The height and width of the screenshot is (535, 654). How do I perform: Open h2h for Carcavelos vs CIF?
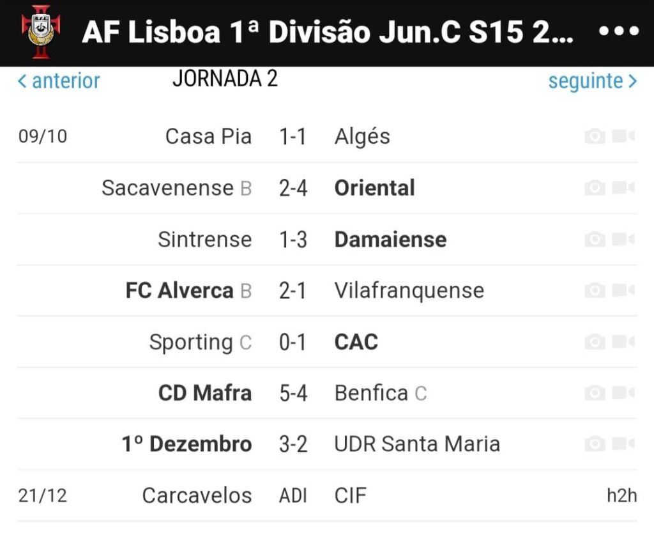tap(622, 496)
